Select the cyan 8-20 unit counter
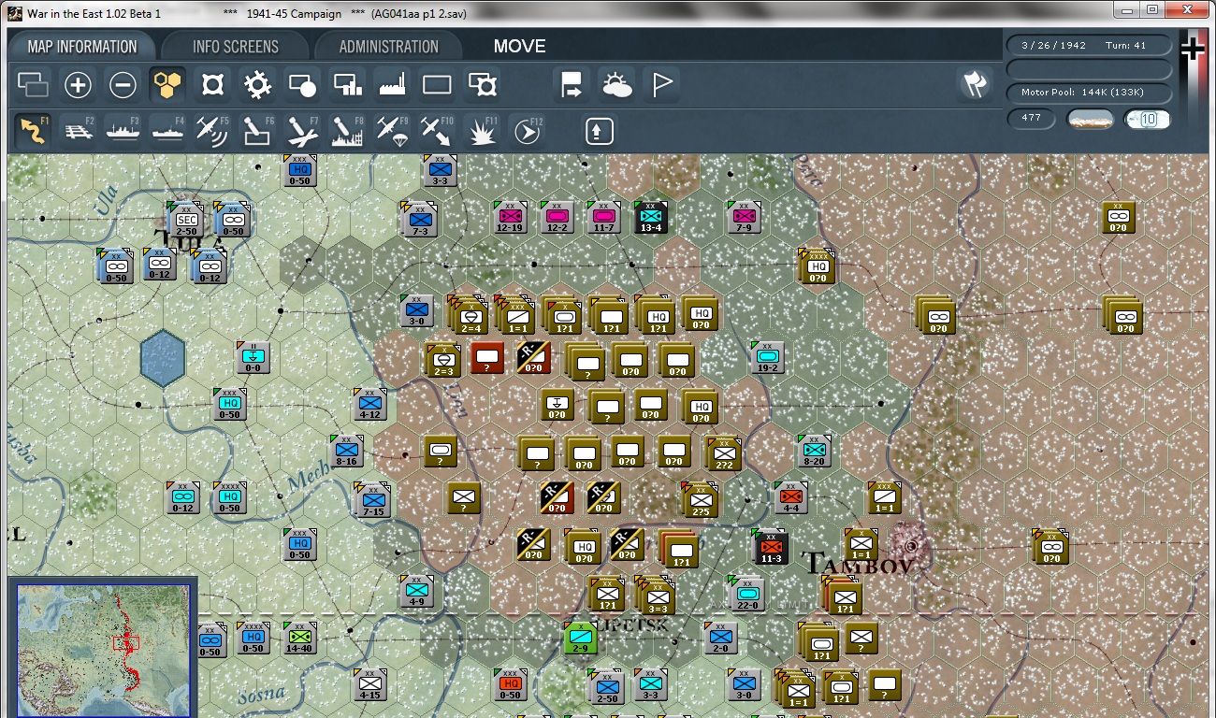This screenshot has width=1216, height=718. point(814,452)
